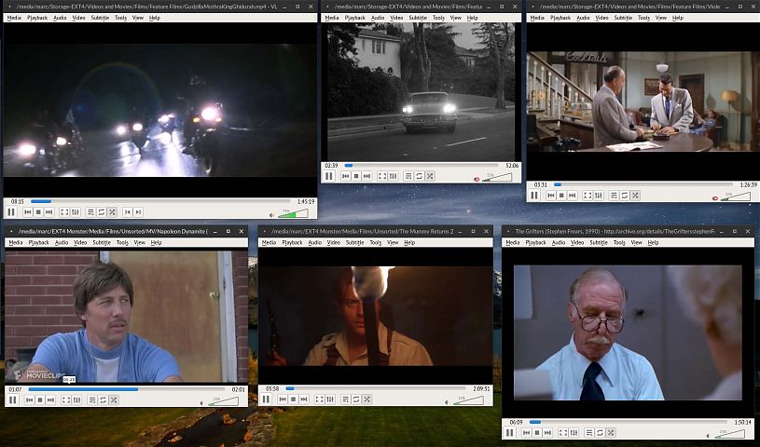Pause the black-and-white car video window

pyautogui.click(x=329, y=176)
